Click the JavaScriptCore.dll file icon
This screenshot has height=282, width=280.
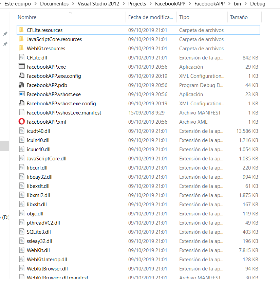pos(22,158)
